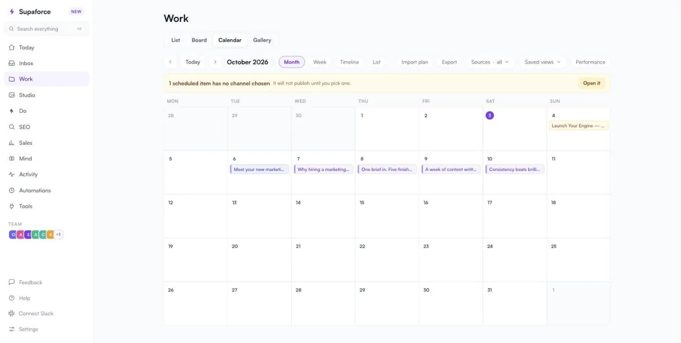This screenshot has width=681, height=343.
Task: Click the Connect Slack logo icon
Action: [12, 313]
